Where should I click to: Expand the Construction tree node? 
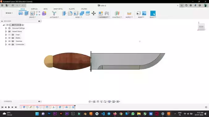6,44
